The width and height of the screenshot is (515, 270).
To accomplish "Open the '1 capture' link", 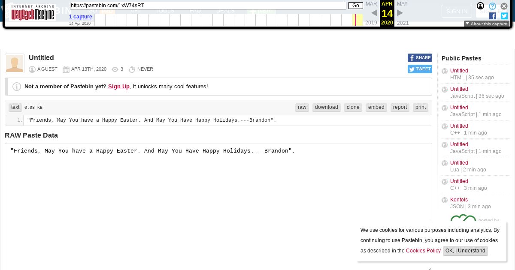I will (81, 17).
